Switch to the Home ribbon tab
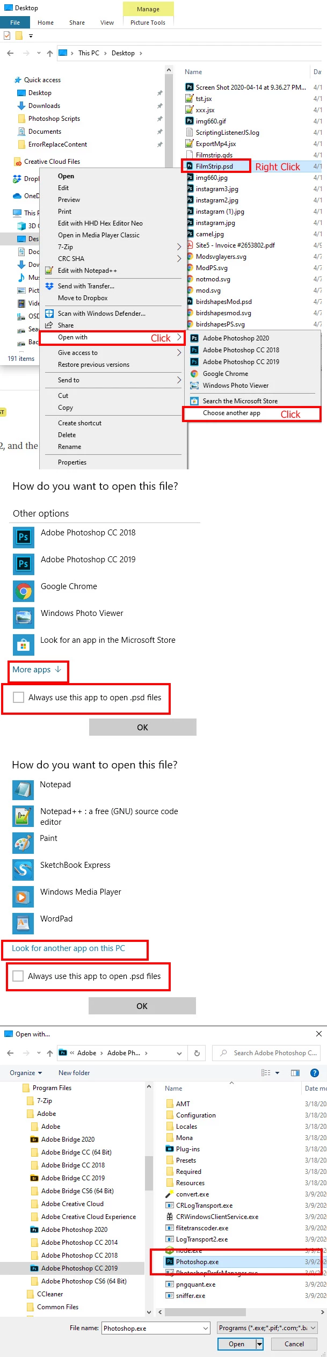The height and width of the screenshot is (1357, 327). [46, 23]
